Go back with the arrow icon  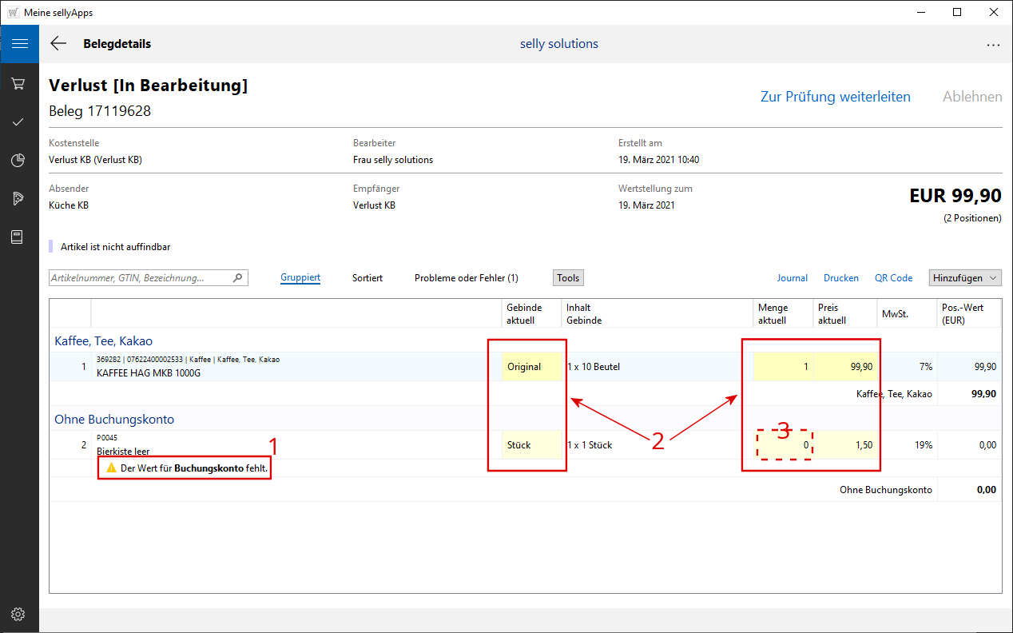coord(58,44)
